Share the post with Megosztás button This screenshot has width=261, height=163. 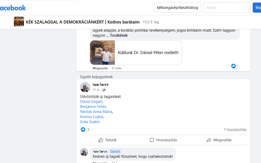(x=219, y=140)
